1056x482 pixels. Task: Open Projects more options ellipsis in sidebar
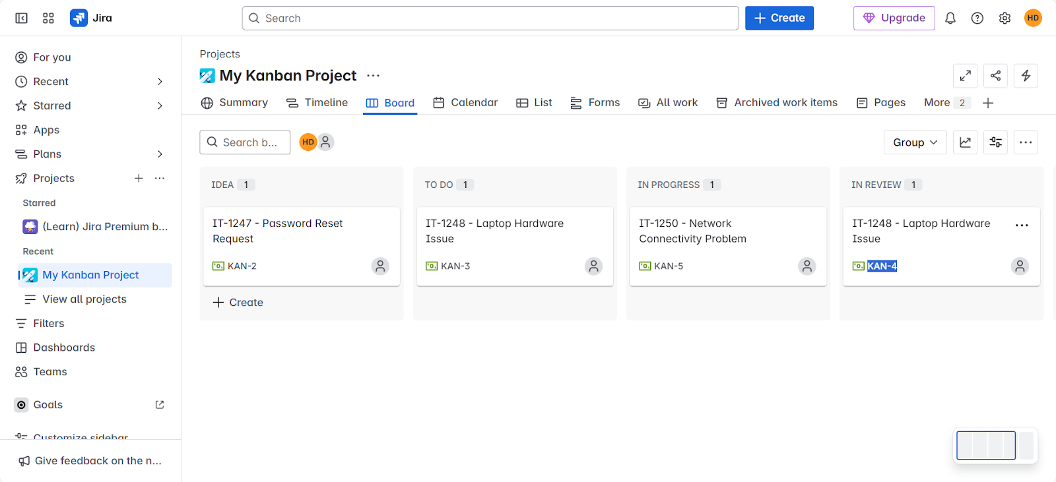[160, 178]
